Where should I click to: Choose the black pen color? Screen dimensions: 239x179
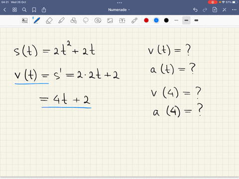[166, 20]
